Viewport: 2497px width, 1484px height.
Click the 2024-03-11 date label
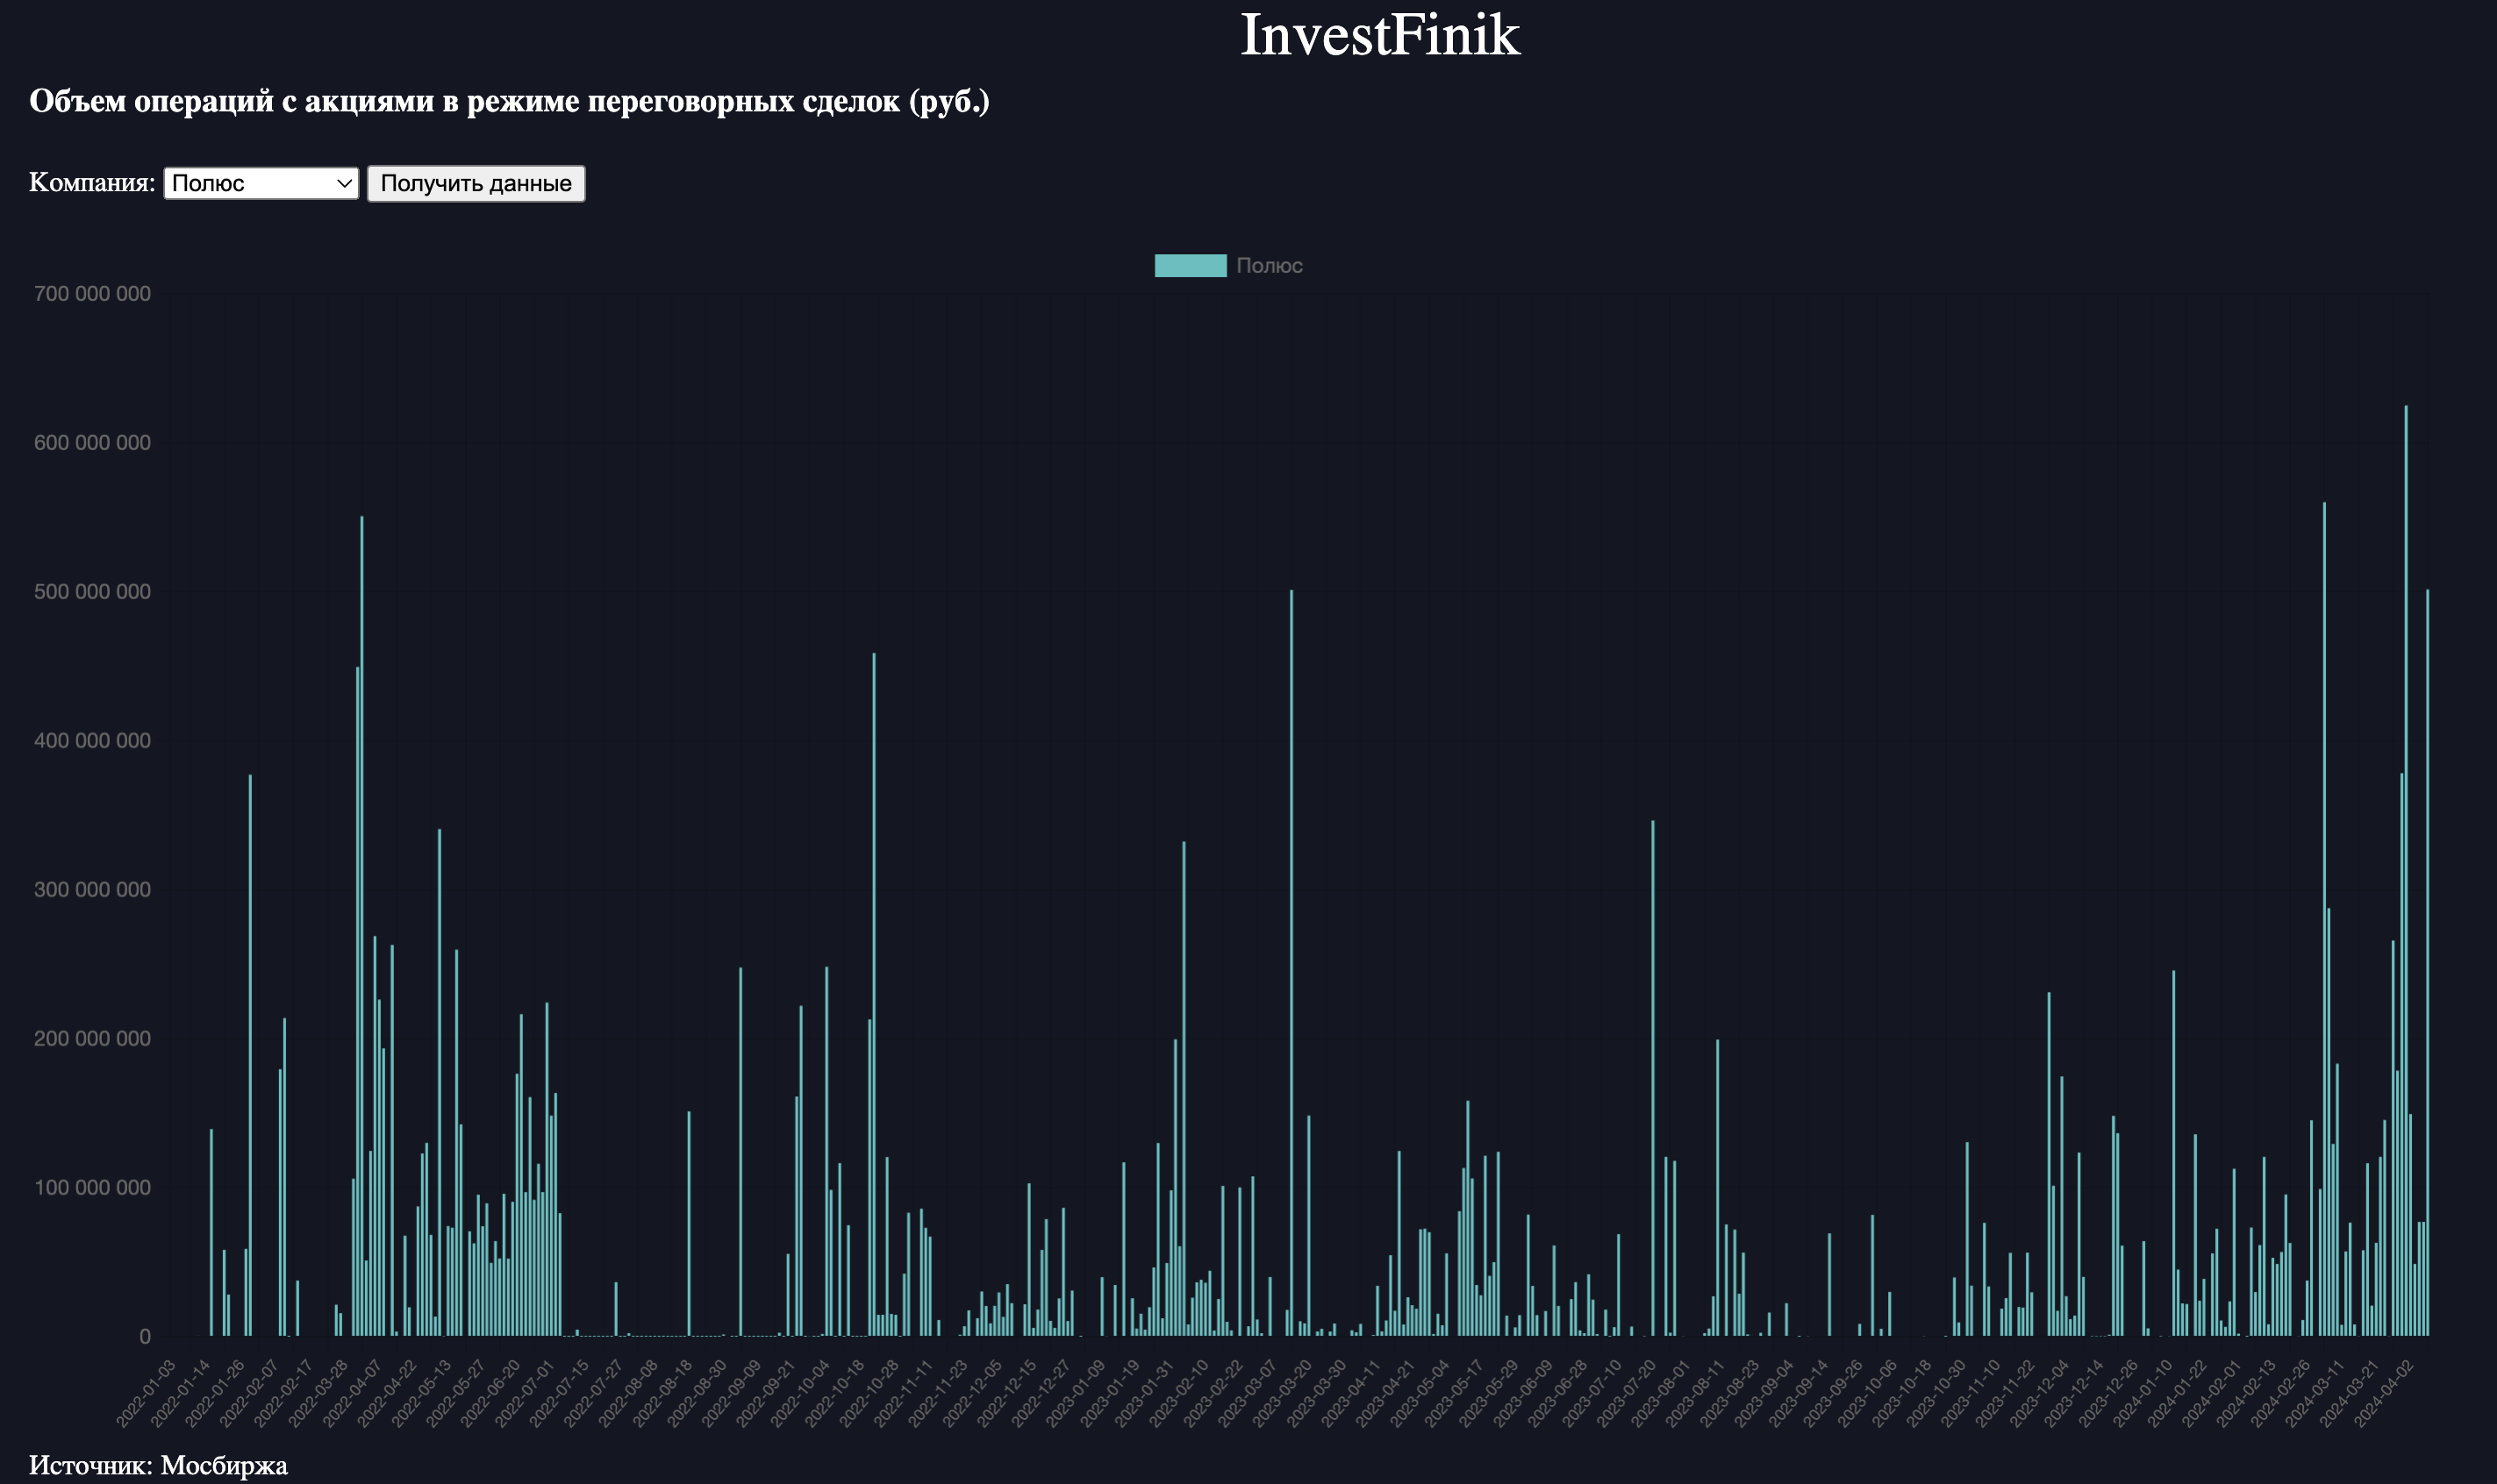point(2317,1392)
